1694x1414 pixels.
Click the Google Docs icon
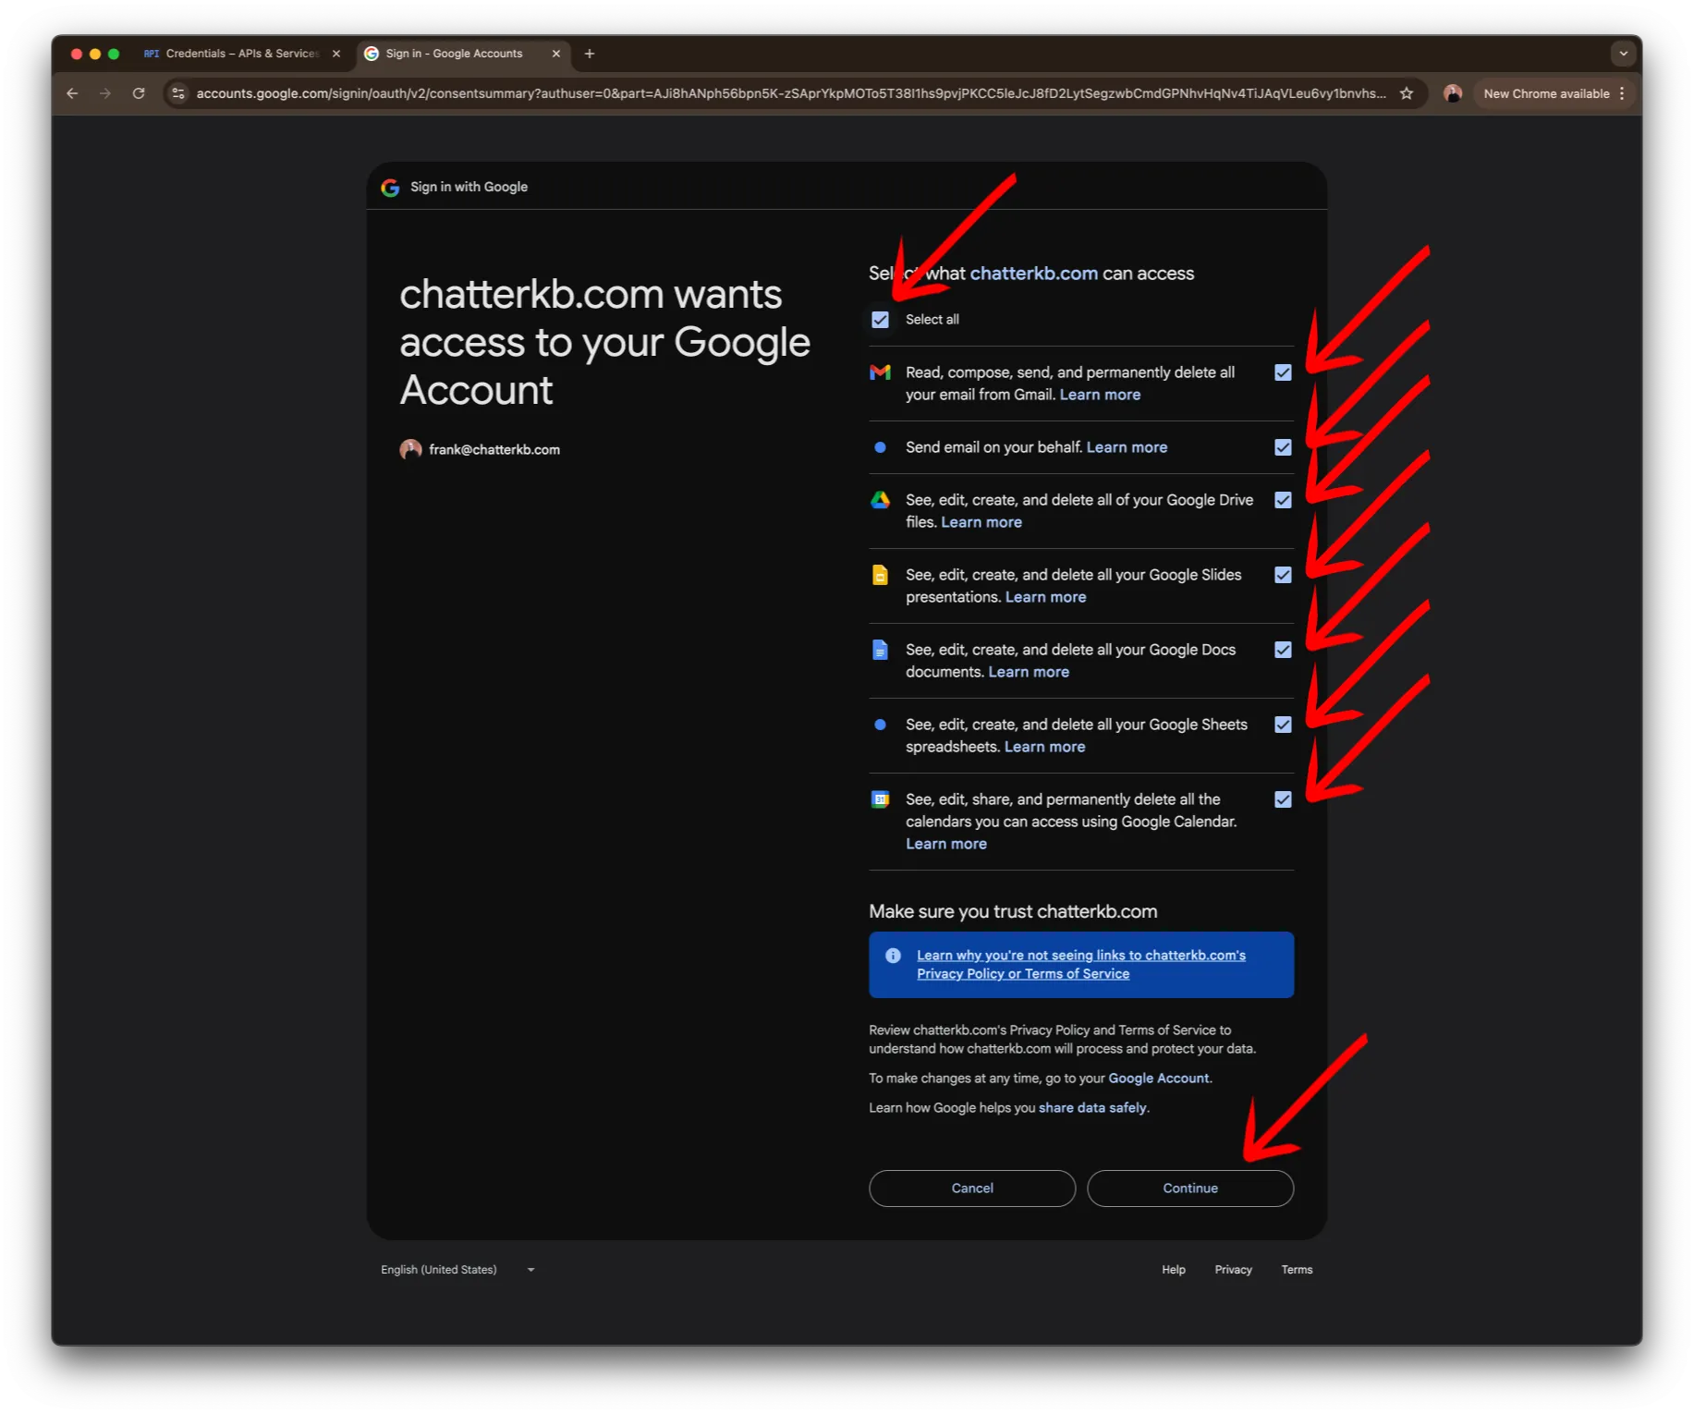pyautogui.click(x=880, y=650)
